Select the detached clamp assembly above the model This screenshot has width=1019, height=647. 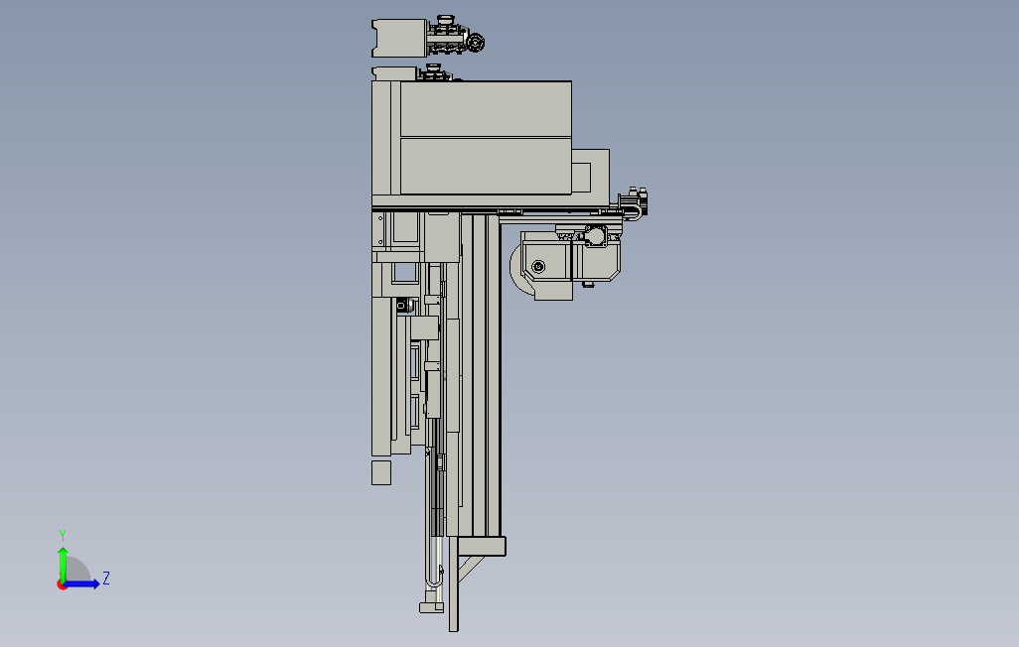428,37
